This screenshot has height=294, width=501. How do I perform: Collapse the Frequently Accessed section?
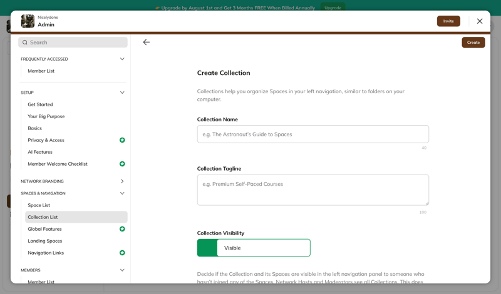(122, 59)
